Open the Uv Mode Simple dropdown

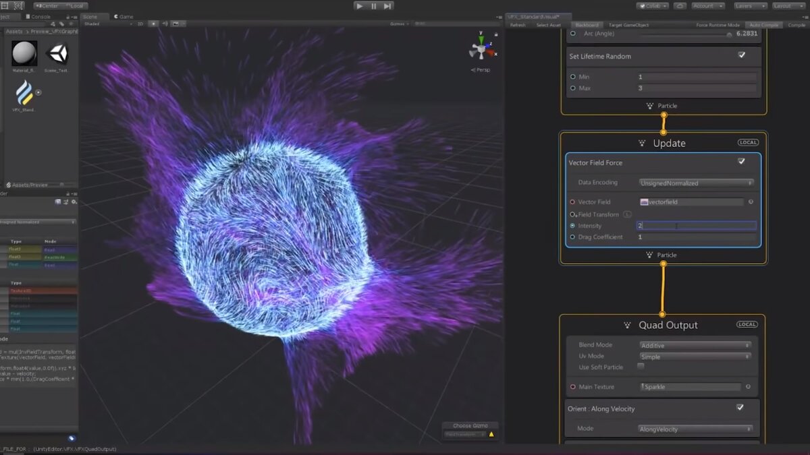tap(695, 357)
